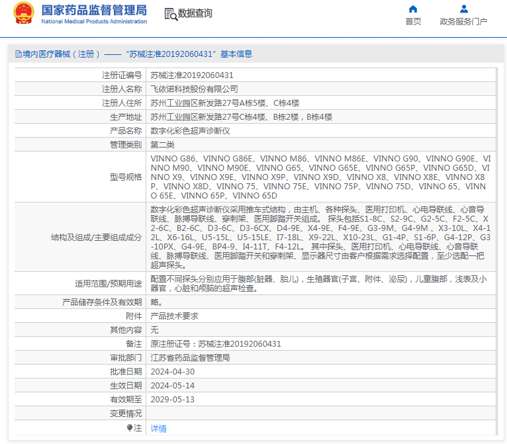
Task: Go to 首页 via its text label
Action: pyautogui.click(x=413, y=22)
